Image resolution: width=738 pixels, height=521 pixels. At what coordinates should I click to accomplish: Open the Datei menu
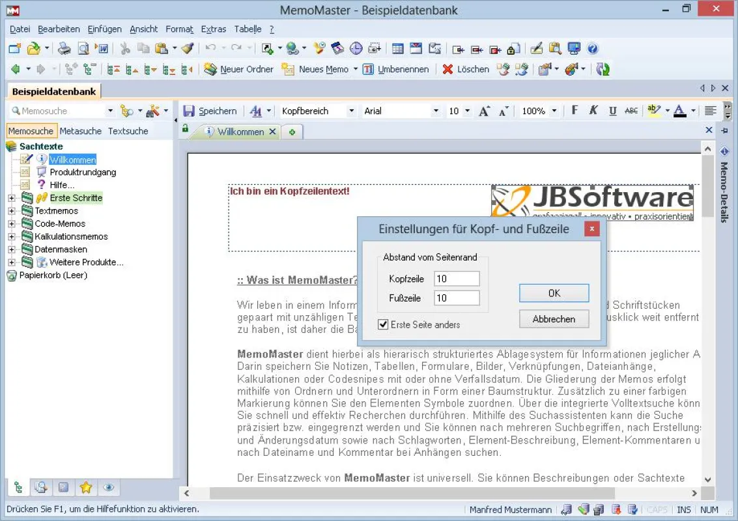click(x=20, y=29)
